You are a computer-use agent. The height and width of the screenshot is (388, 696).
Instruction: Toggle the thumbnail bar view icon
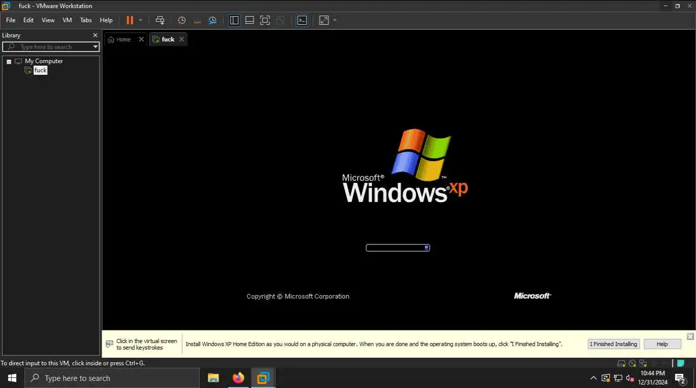tap(249, 20)
